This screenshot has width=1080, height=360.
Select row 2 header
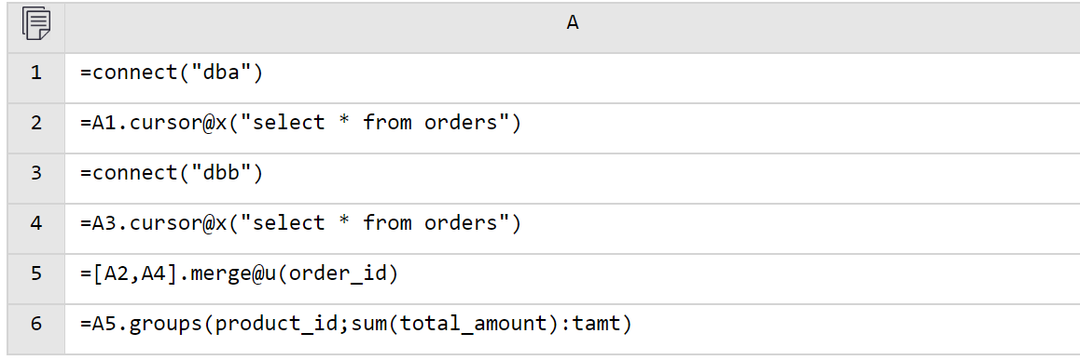[x=35, y=124]
